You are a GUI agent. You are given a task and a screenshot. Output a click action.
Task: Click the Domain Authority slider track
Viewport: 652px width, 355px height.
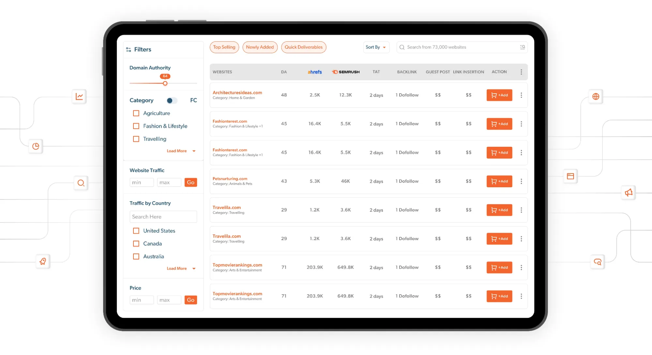(163, 84)
